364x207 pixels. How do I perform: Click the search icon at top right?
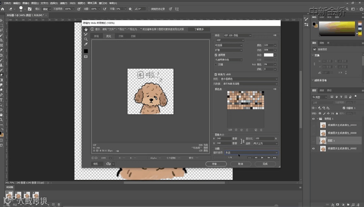tap(347, 9)
